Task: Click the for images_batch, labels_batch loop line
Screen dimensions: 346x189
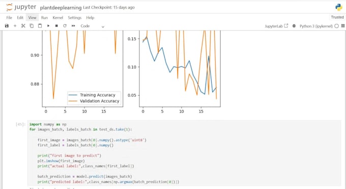Action: [x=80, y=129]
